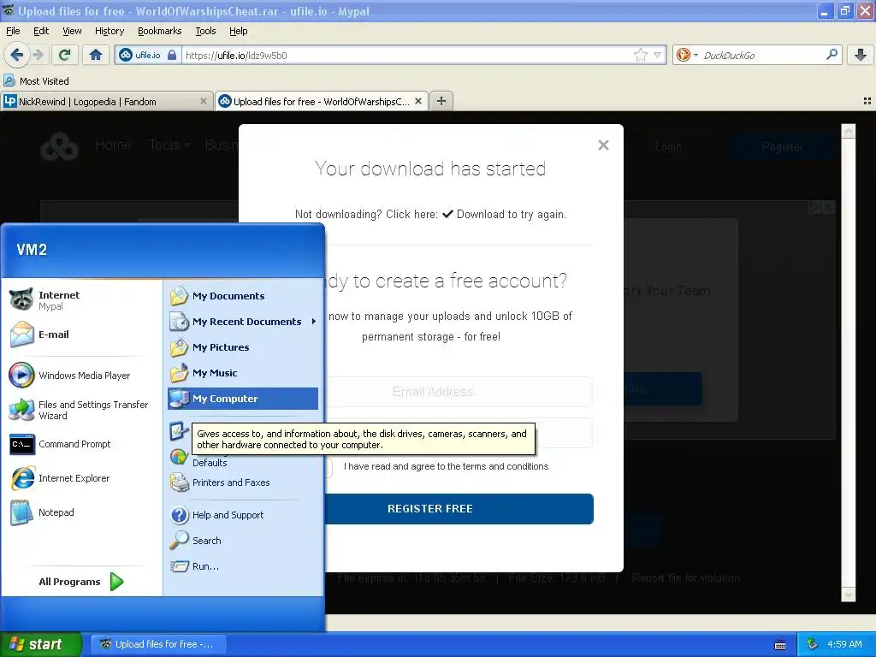
Task: Open the Help menu
Action: point(238,31)
